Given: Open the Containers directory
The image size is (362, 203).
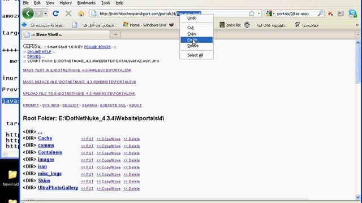Looking at the screenshot, I should 50,152.
